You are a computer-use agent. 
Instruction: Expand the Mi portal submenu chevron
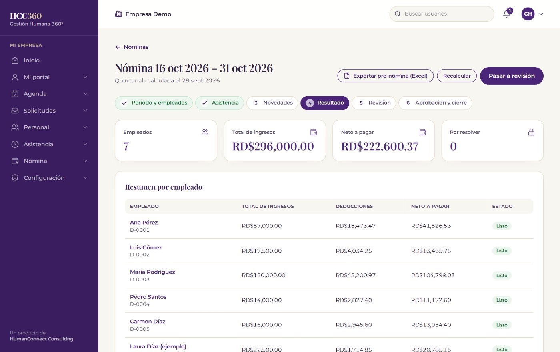click(x=85, y=77)
